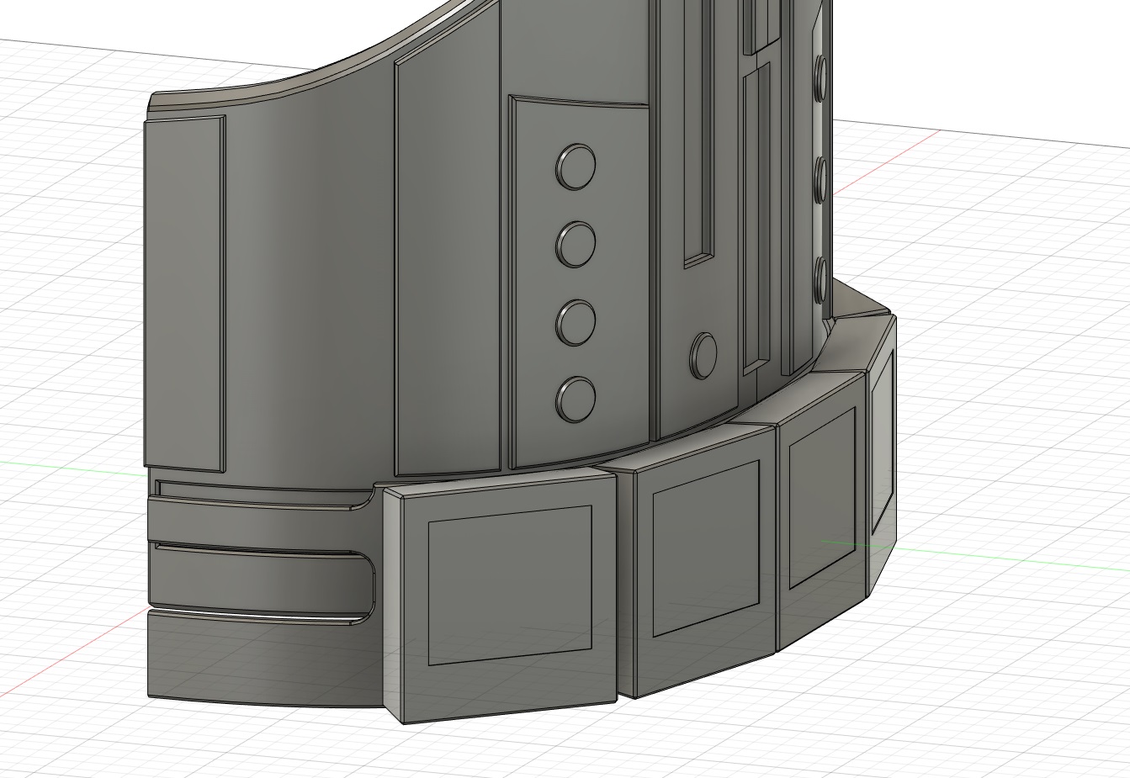Viewport: 1130px width, 778px height.
Task: Pick the second circle from top in four-circle column
Action: (x=576, y=244)
